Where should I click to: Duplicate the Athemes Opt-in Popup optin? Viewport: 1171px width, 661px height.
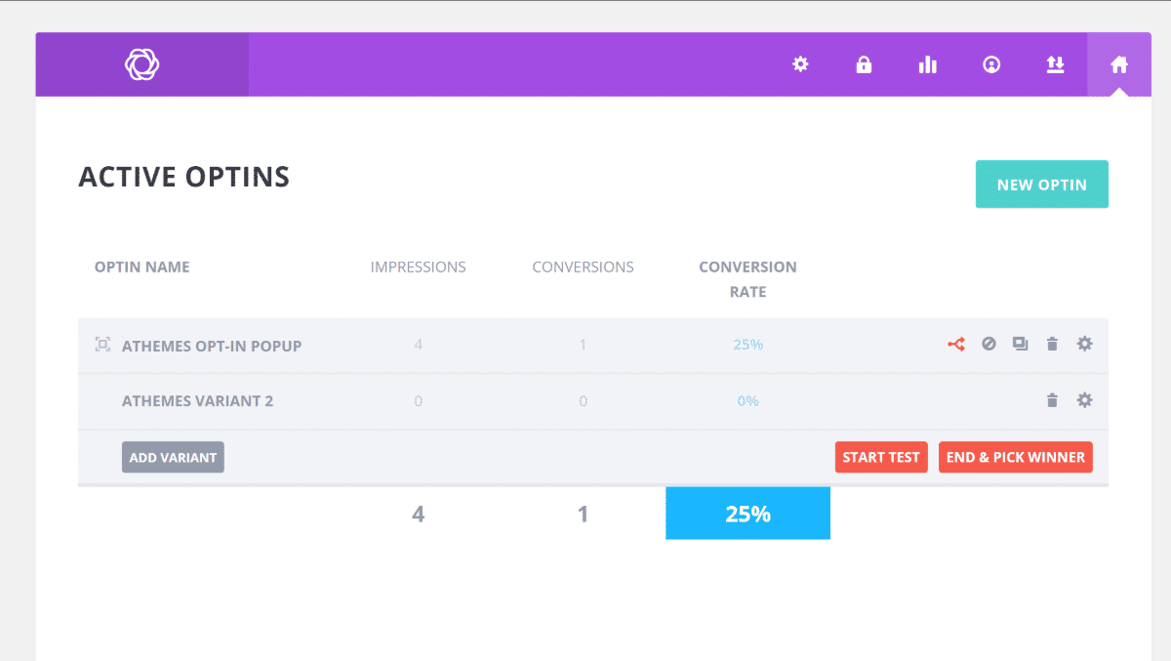[x=1020, y=344]
